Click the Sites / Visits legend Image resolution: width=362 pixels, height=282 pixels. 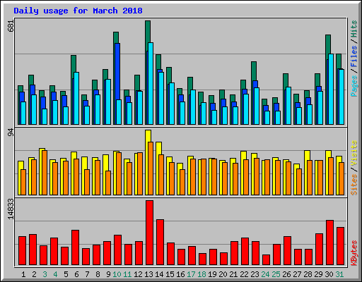point(354,168)
